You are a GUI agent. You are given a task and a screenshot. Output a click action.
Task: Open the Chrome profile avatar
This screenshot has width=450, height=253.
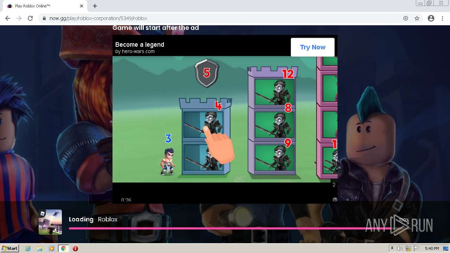click(431, 18)
